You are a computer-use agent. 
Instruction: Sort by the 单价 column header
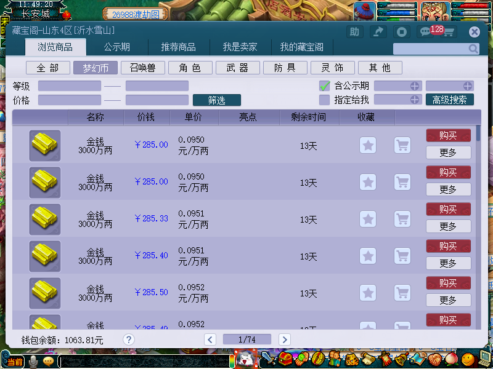click(194, 117)
